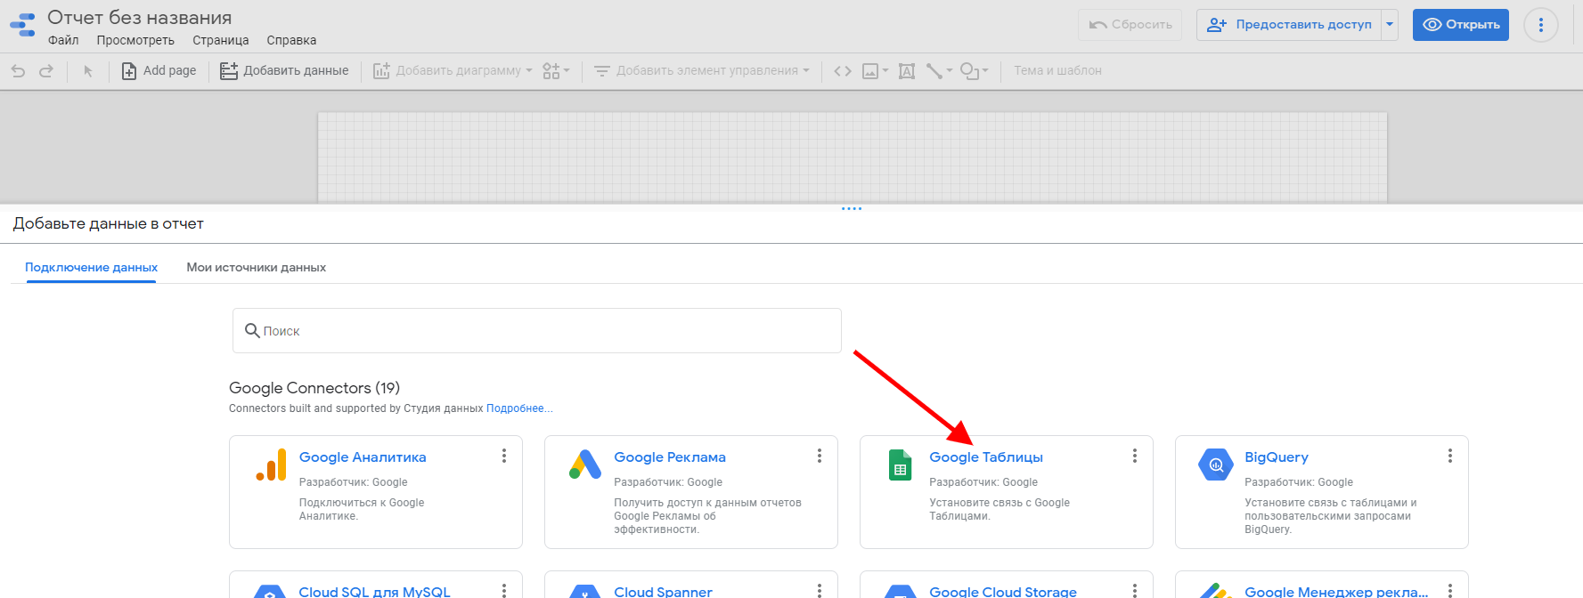Viewport: 1583px width, 598px height.
Task: Open Google Менеджер рекла... three-dot menu
Action: pyautogui.click(x=1450, y=590)
